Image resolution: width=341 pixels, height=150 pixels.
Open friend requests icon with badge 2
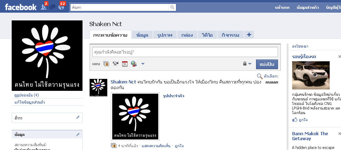(x=44, y=7)
